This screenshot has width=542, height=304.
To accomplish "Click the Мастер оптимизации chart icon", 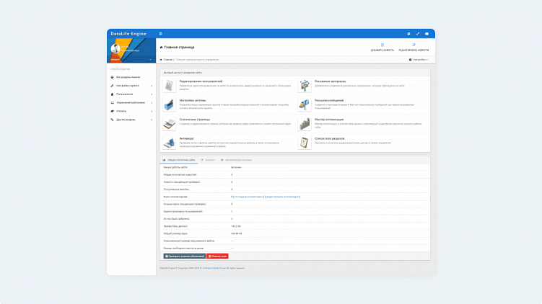I will [x=305, y=124].
